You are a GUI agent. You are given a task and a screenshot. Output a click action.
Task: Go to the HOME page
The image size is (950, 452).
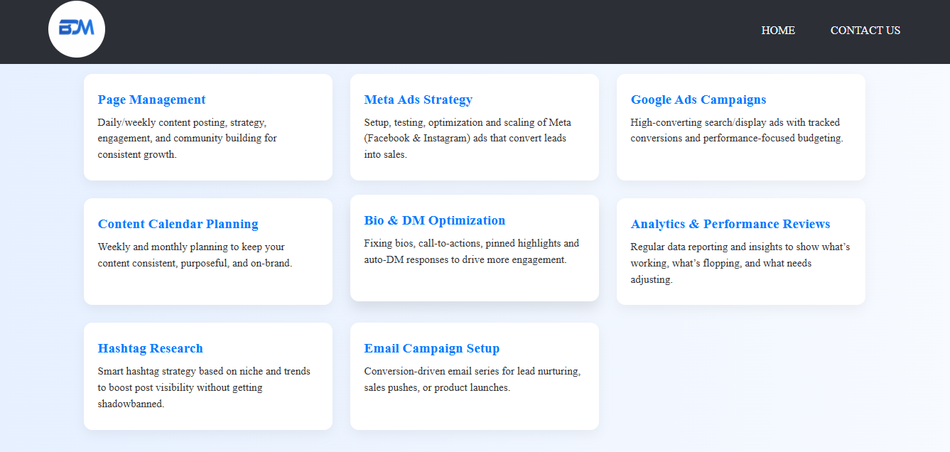click(778, 31)
